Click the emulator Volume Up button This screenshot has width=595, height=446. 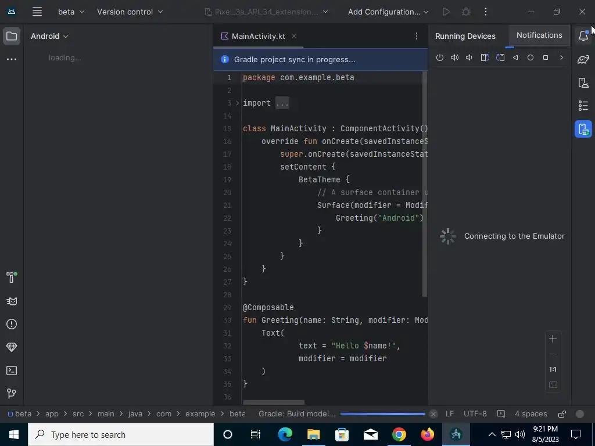click(454, 57)
